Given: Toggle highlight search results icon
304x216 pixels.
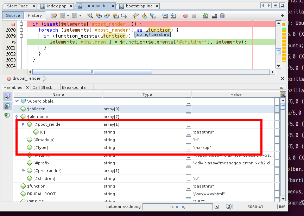Looking at the screenshot, I should [x=116, y=16].
